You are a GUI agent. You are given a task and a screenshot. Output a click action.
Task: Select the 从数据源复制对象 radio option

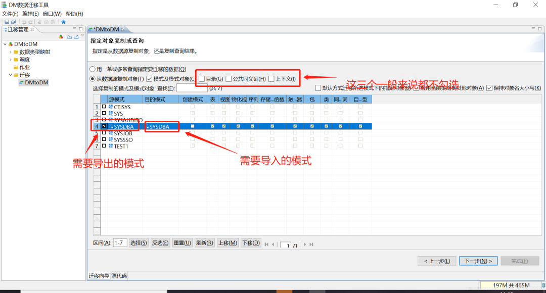(x=93, y=79)
